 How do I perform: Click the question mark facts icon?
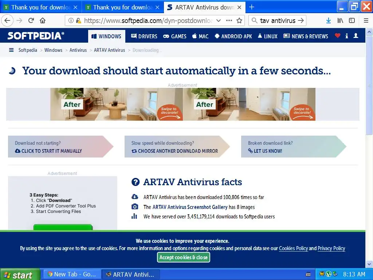(x=136, y=182)
